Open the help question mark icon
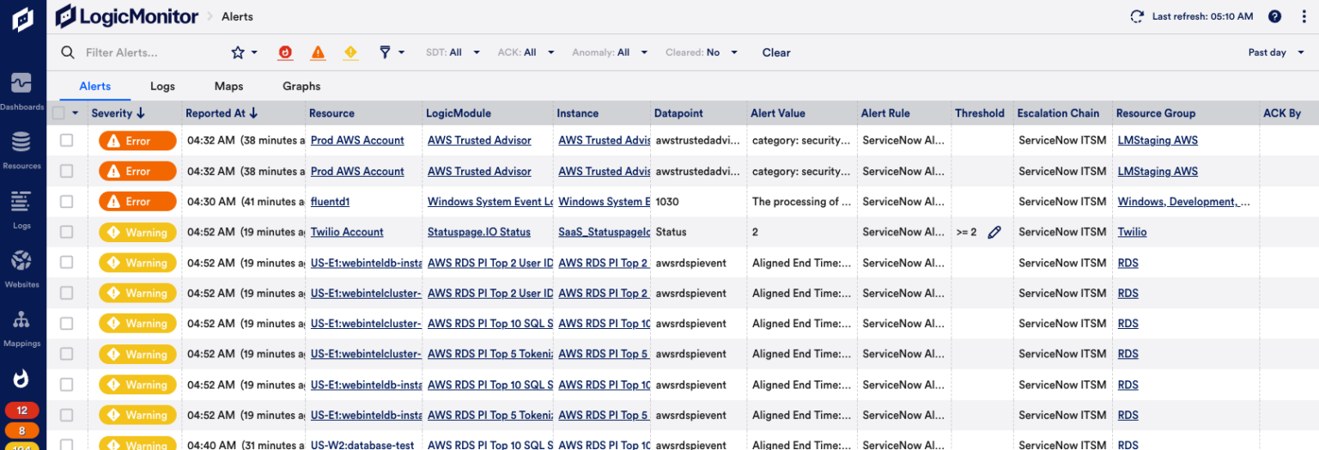This screenshot has width=1319, height=450. point(1274,16)
